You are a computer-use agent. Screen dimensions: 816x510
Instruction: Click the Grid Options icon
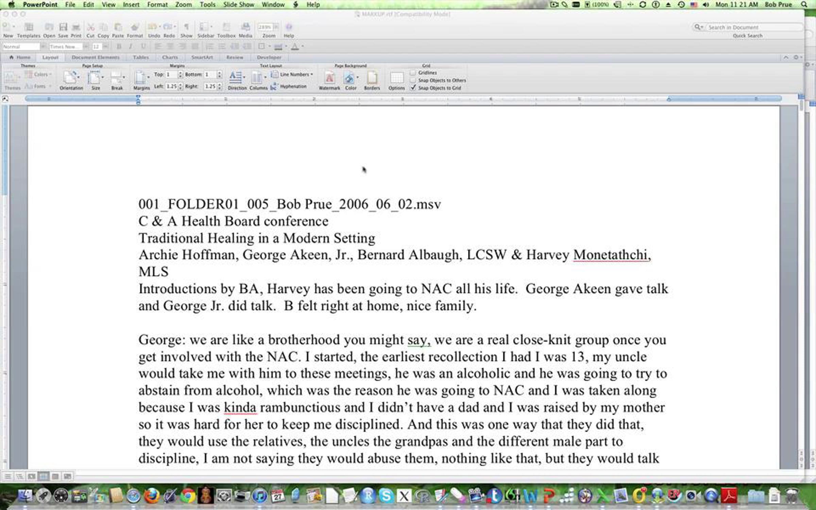(x=396, y=79)
